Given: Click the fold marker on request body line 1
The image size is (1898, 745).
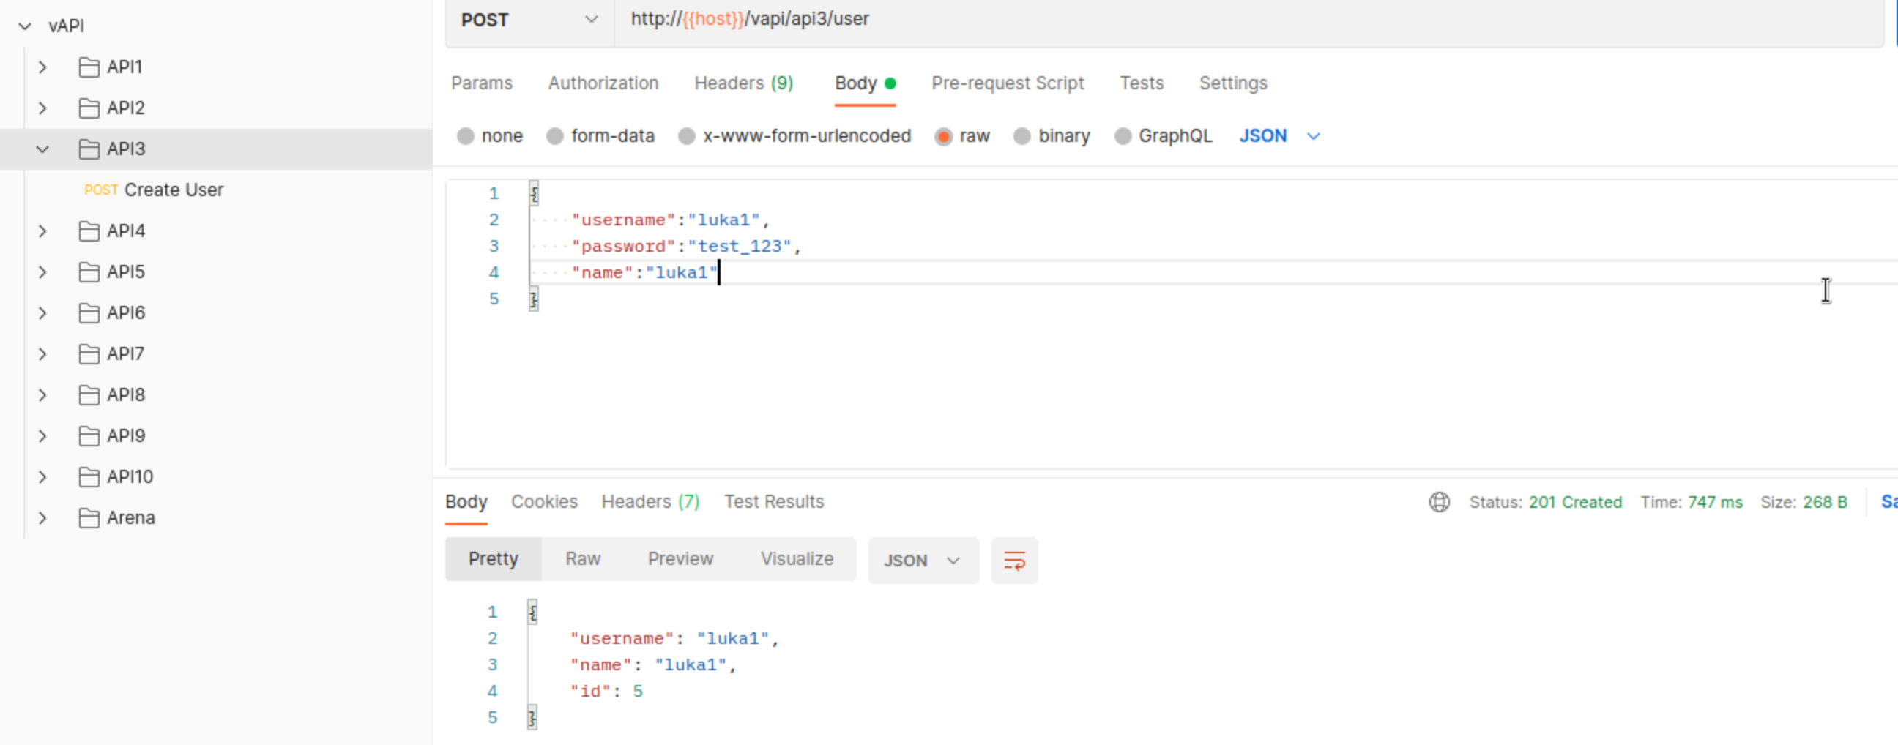Looking at the screenshot, I should pyautogui.click(x=535, y=194).
